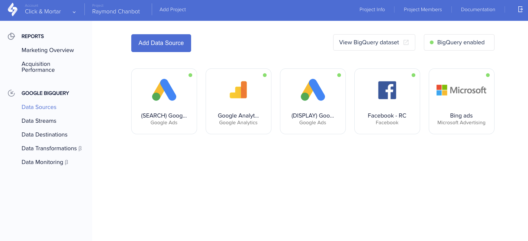Image resolution: width=528 pixels, height=241 pixels.
Task: Open Data Transformations beta
Action: tap(52, 148)
